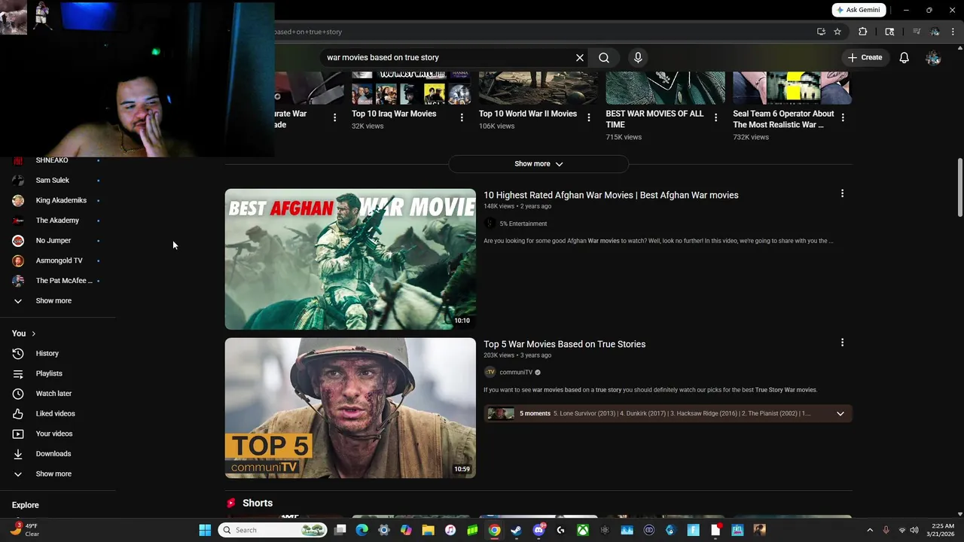Open Discord from taskbar
Image resolution: width=964 pixels, height=542 pixels.
pos(538,530)
